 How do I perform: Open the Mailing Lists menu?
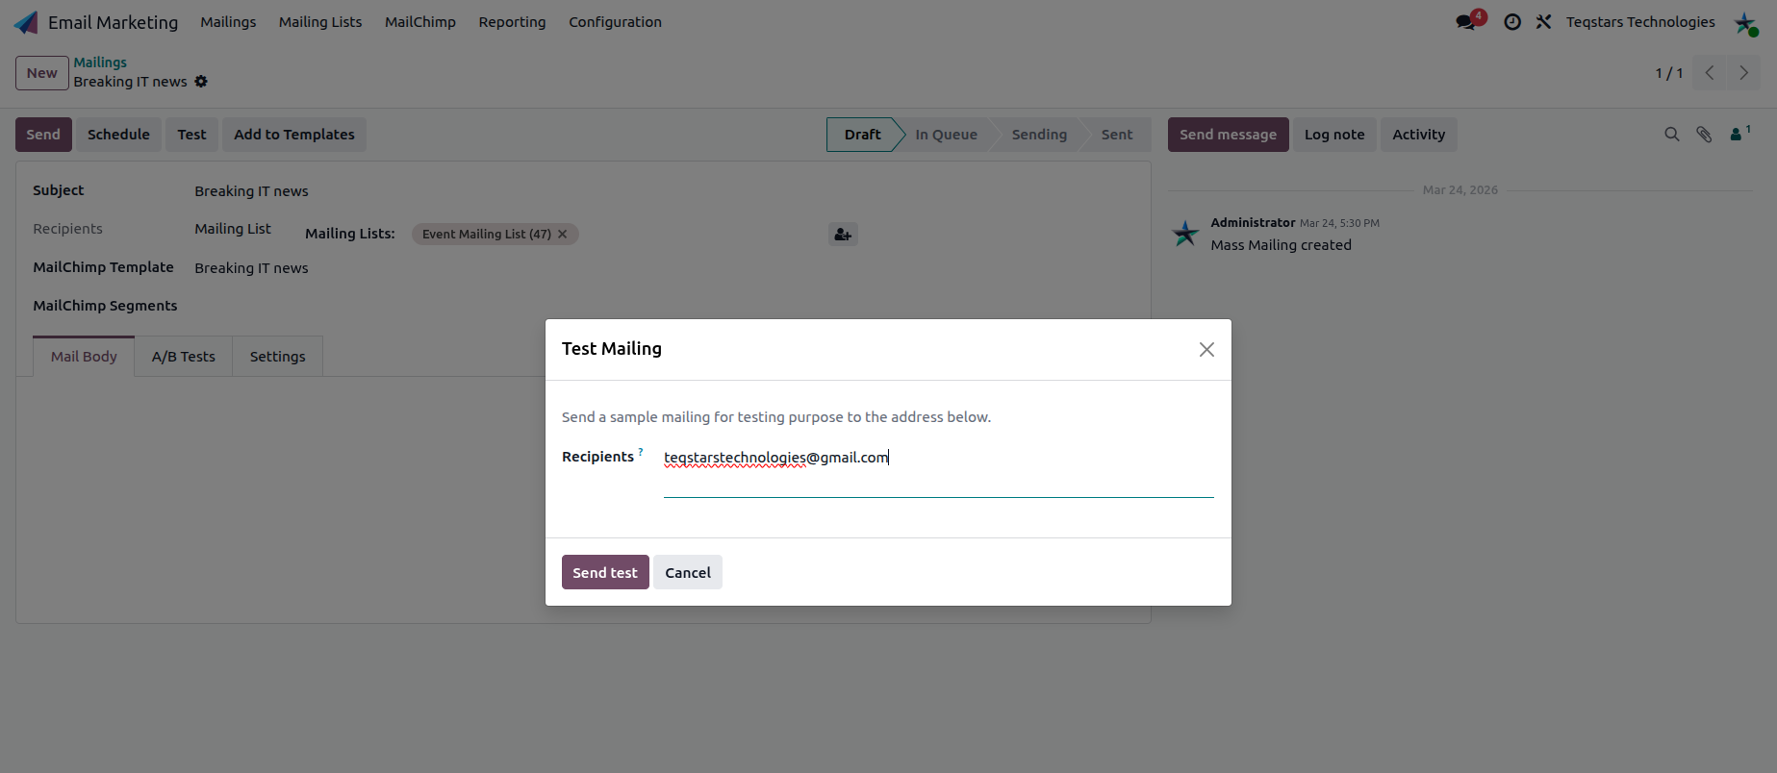tap(320, 22)
